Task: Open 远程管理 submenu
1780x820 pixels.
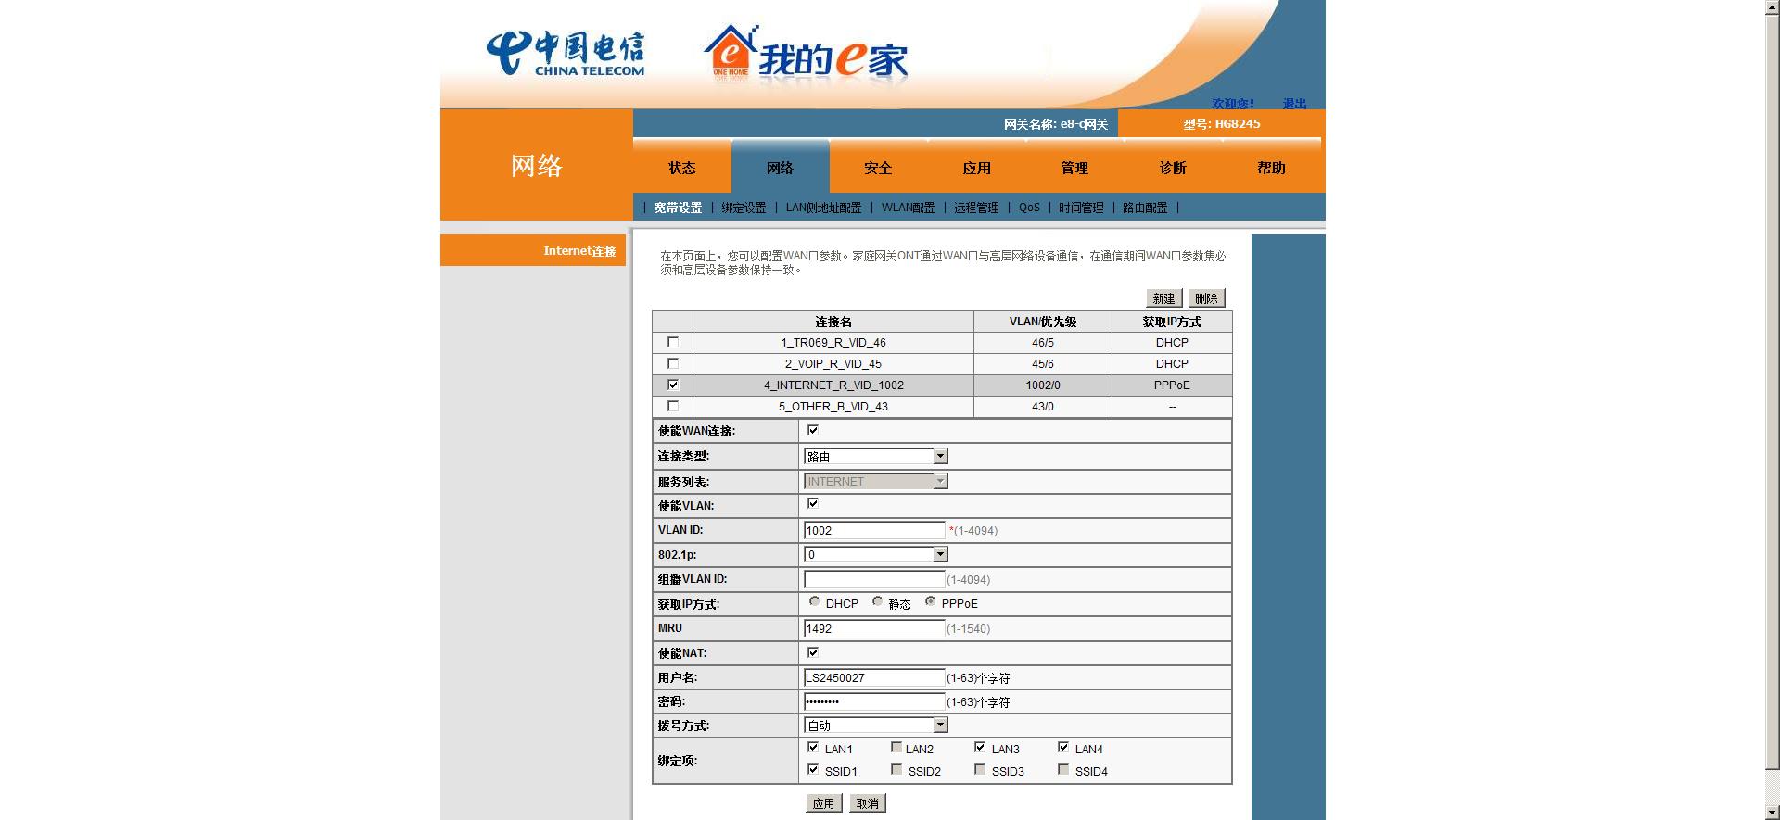Action: [x=976, y=208]
